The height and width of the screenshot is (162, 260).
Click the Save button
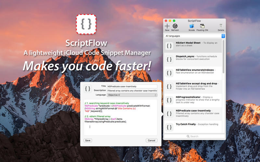point(87,140)
